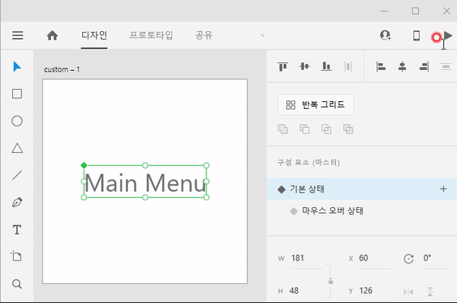The image size is (457, 303).
Task: Apply boolean Intersect operation icon
Action: click(326, 129)
